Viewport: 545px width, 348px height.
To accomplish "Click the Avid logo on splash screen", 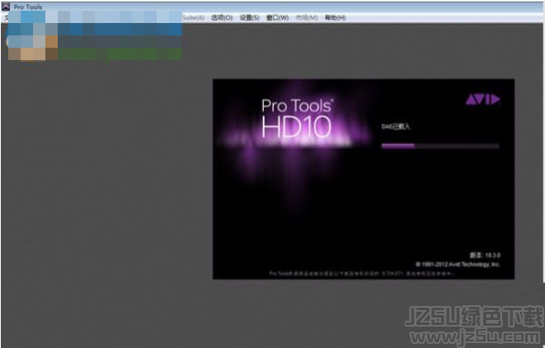I will pyautogui.click(x=482, y=100).
